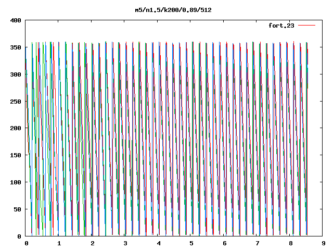Click the x-axis label 7
The width and height of the screenshot is (333, 250).
(x=258, y=243)
